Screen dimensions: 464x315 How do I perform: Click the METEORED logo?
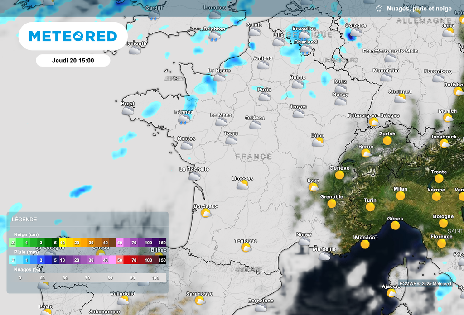[x=73, y=36]
